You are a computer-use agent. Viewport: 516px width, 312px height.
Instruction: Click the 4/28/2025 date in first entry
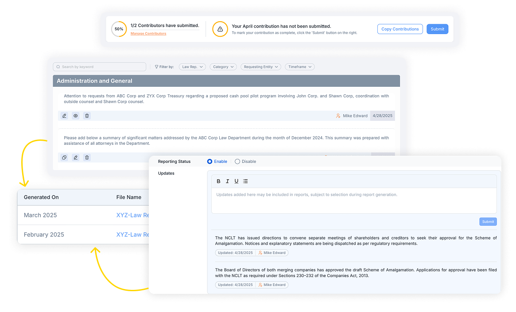point(382,116)
